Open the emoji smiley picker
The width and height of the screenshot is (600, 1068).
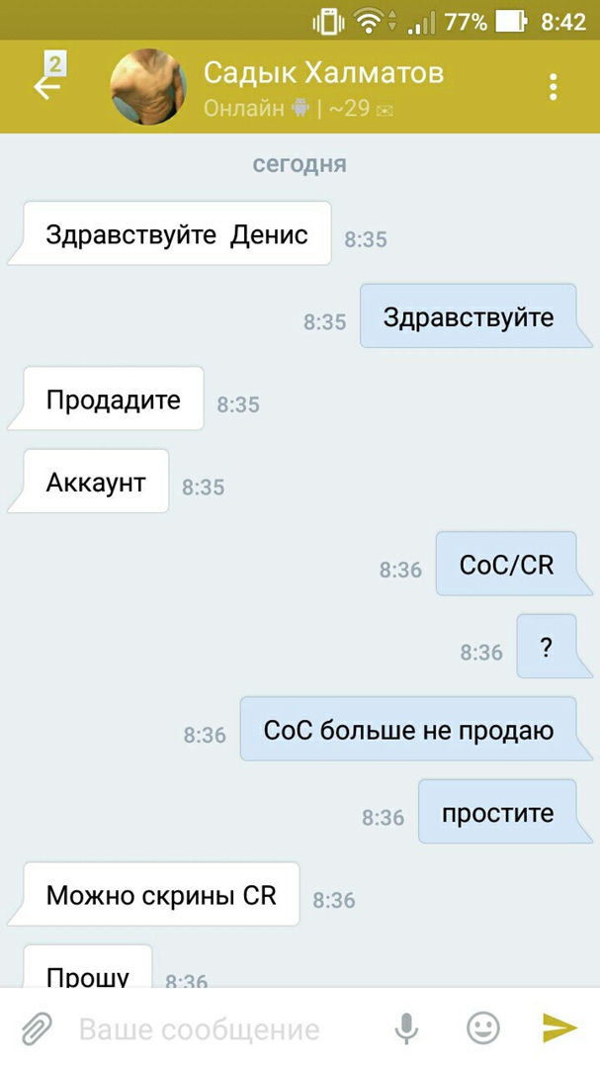482,1027
